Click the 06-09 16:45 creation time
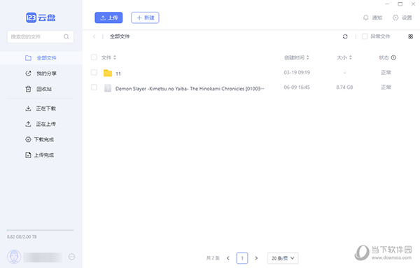This screenshot has width=420, height=268. (297, 87)
